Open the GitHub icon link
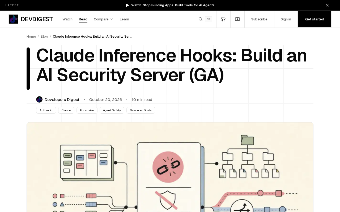This screenshot has width=340, height=212. (x=223, y=19)
